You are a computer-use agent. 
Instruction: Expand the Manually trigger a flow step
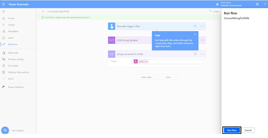click(x=157, y=26)
